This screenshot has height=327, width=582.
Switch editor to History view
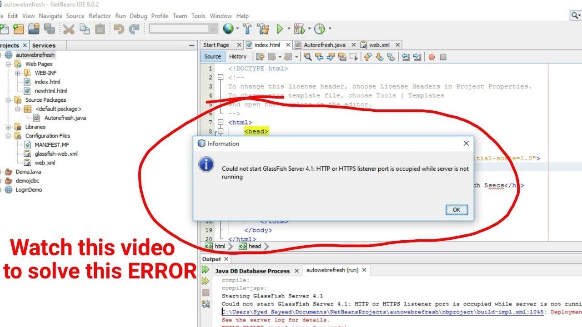point(238,57)
